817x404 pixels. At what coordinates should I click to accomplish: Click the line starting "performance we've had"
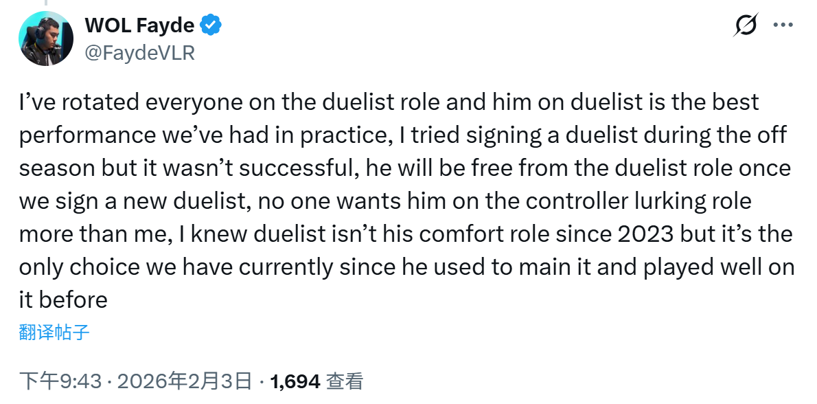point(403,135)
